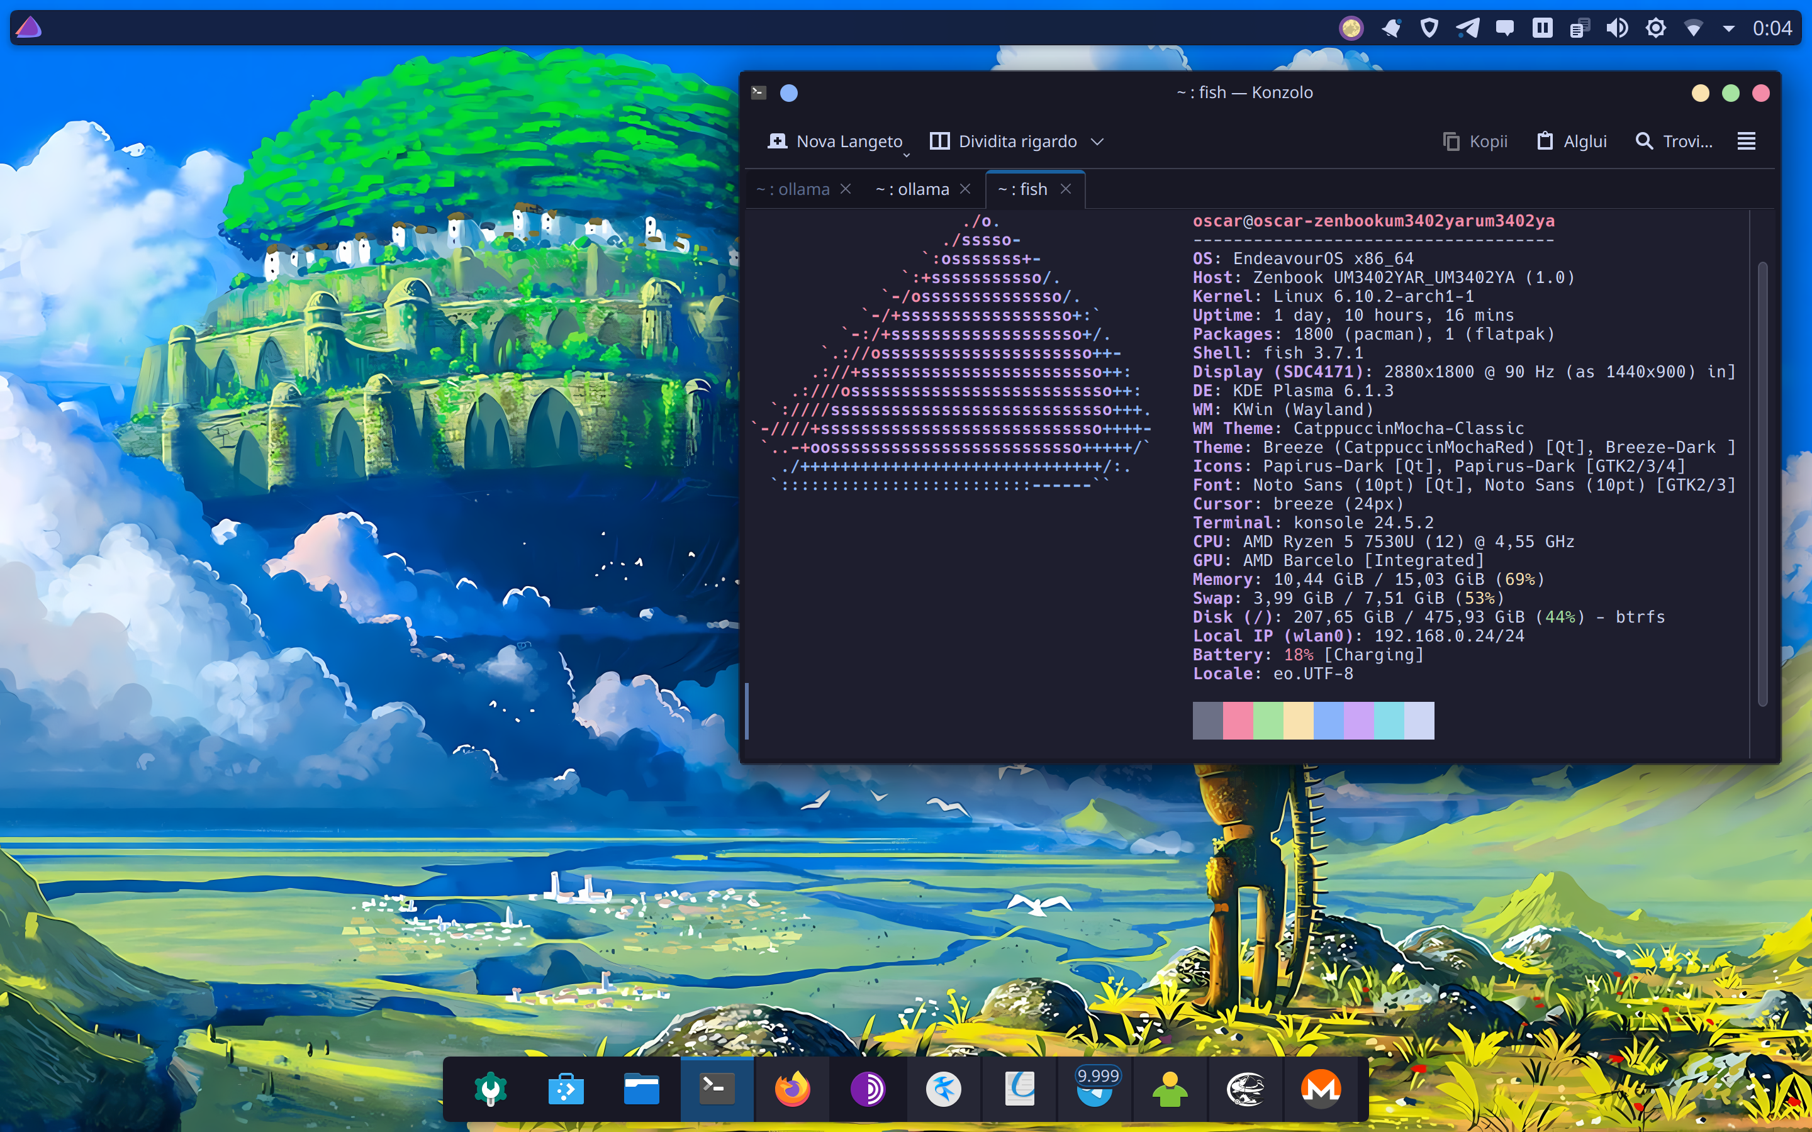Image resolution: width=1812 pixels, height=1132 pixels.
Task: Click the 'Kernel: Linux 6.10.2-arch1-1' line
Action: tap(1333, 296)
